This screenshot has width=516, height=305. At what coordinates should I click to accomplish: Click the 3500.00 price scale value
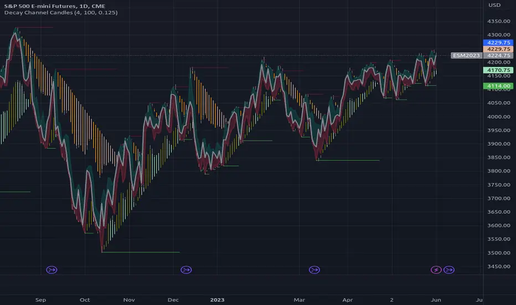point(499,253)
